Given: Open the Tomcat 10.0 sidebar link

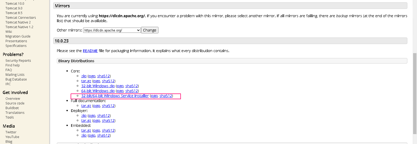Looking at the screenshot, I should click(x=15, y=4).
